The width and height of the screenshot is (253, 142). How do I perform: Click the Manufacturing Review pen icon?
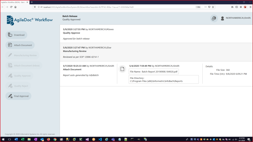pos(10,55)
